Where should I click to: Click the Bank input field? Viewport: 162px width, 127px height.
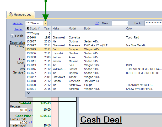pos(153,23)
